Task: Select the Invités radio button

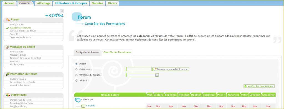Action: point(76,64)
